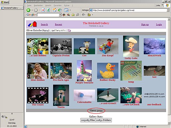Screen dimensions: 171x128
Task: Open the Google search box dropdown
Action: click(60, 15)
